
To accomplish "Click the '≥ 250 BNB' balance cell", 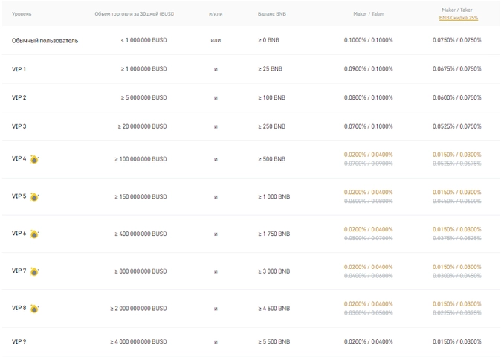I will (x=271, y=126).
